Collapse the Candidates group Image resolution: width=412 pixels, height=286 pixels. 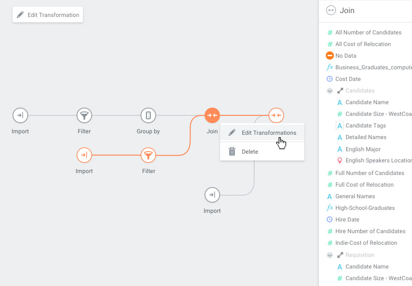click(330, 91)
